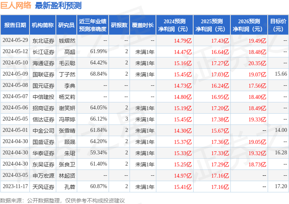Click the date 2023-11-17
This screenshot has width=289, height=204.
click(15, 186)
